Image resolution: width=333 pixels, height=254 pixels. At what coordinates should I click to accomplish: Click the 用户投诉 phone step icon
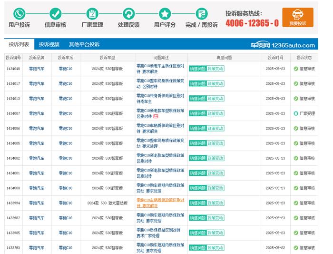coord(20,14)
